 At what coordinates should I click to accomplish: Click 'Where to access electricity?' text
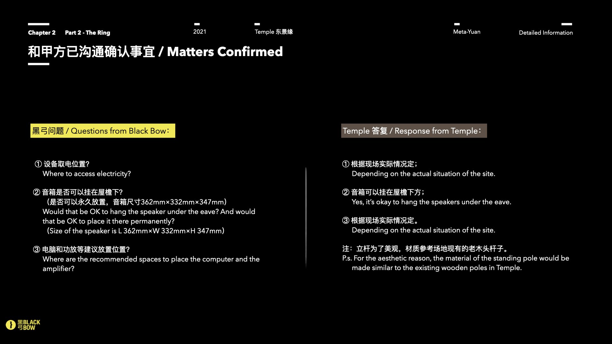click(87, 174)
